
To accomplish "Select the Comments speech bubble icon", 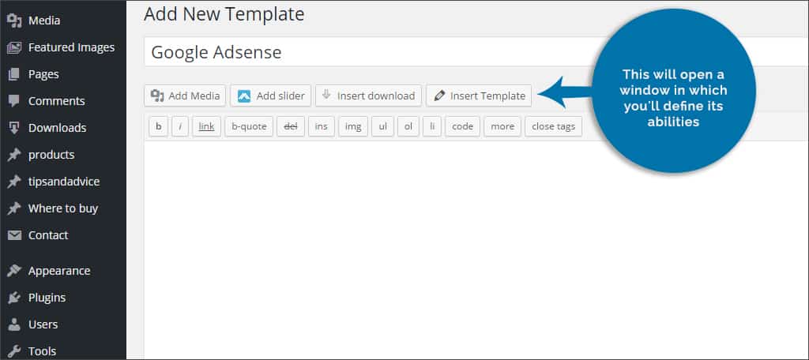I will click(x=14, y=101).
